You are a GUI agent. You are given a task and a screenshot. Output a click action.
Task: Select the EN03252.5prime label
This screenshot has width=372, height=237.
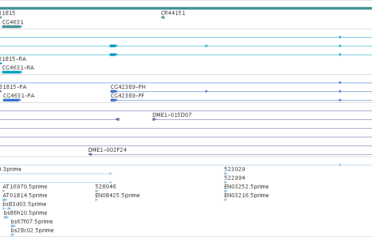tap(246, 187)
